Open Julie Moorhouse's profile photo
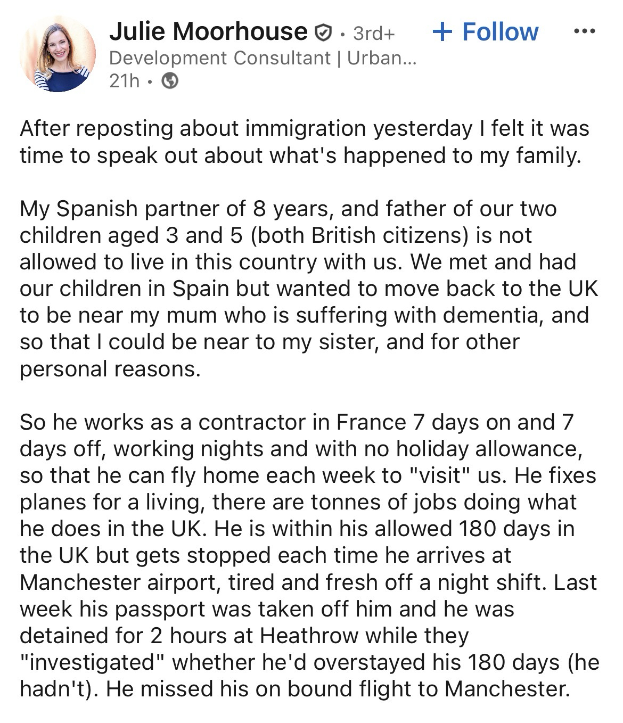 (58, 54)
